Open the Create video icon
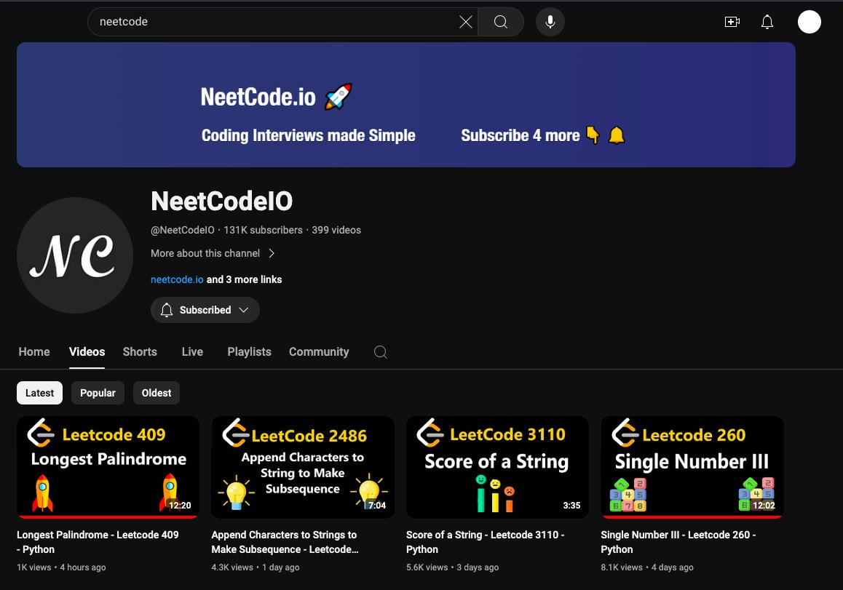The image size is (843, 590). [732, 22]
